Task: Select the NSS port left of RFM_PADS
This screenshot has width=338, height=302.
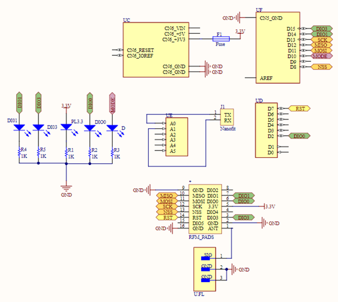Action: [x=167, y=212]
